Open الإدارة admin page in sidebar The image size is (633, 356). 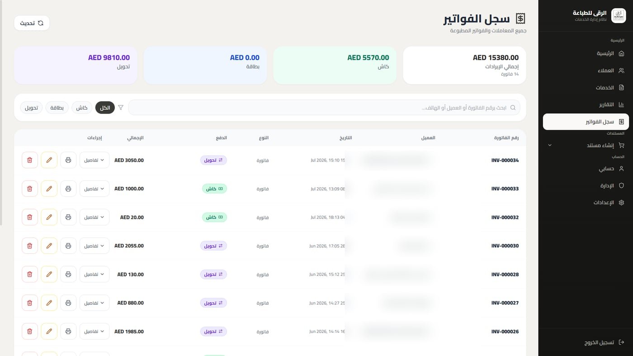586,185
